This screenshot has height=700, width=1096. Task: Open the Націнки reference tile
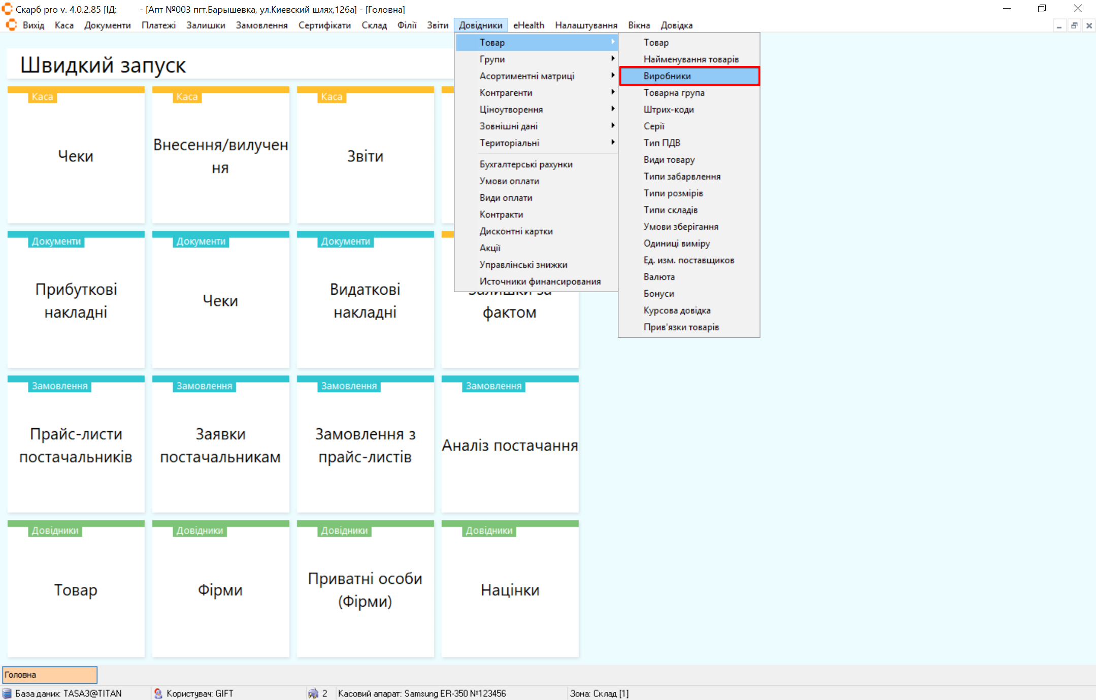[x=510, y=589]
